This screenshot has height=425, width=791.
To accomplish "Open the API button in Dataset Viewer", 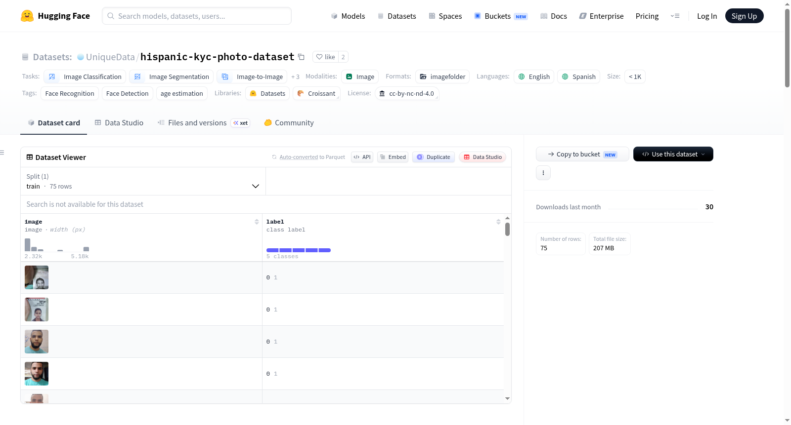I will (x=362, y=157).
